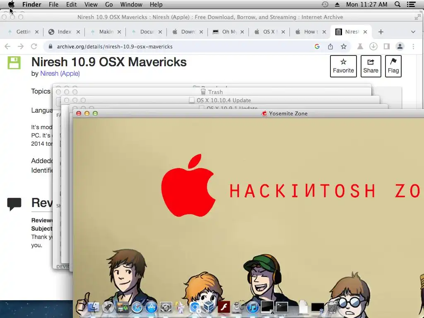Open Chrome three-dot menu
This screenshot has height=318, width=424.
[x=413, y=46]
